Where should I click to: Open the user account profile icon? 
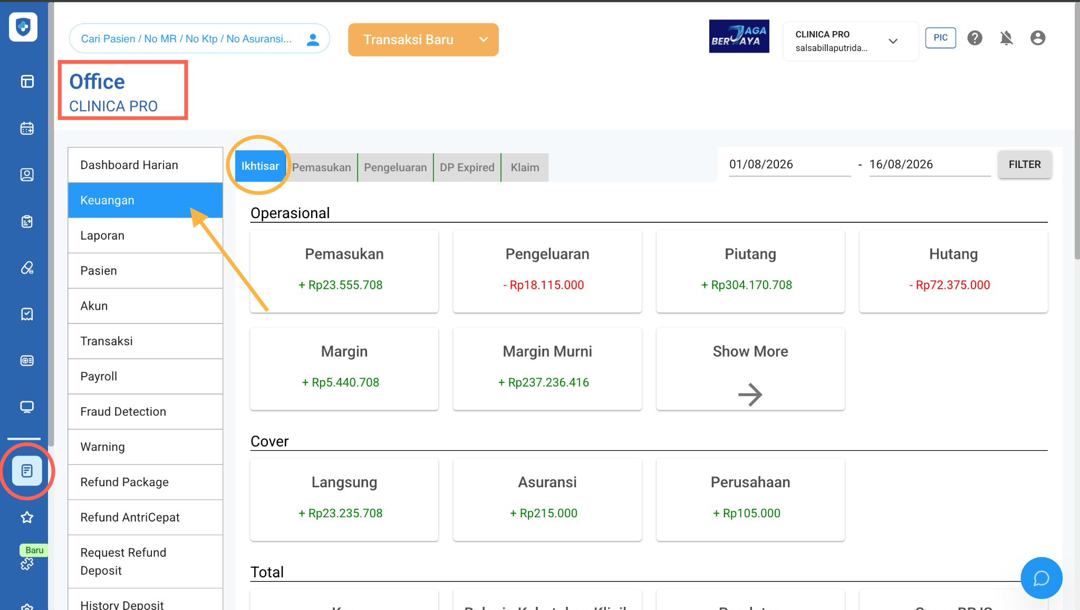1037,38
